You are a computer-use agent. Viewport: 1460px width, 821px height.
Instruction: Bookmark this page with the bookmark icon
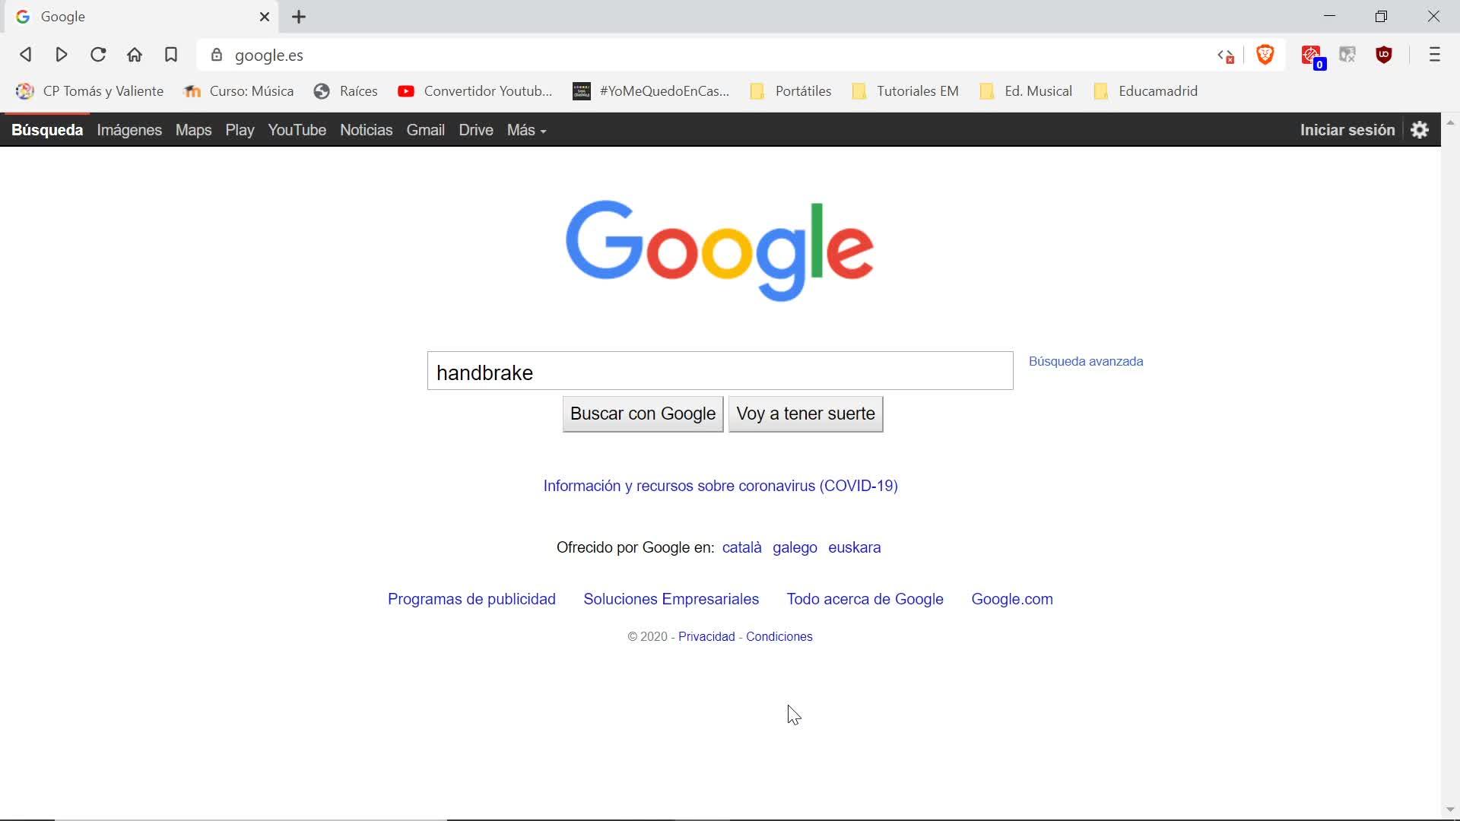(171, 55)
